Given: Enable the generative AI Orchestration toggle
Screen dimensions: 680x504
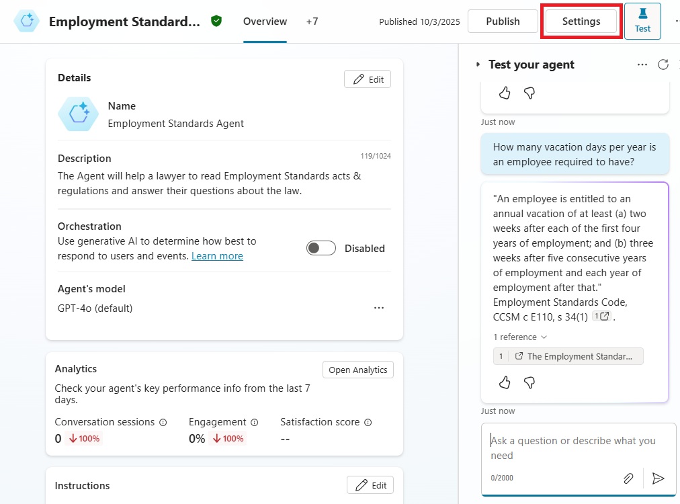Looking at the screenshot, I should pos(321,248).
